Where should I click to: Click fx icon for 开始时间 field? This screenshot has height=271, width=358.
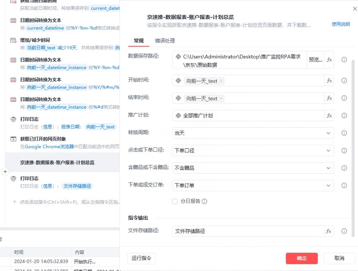point(329,80)
